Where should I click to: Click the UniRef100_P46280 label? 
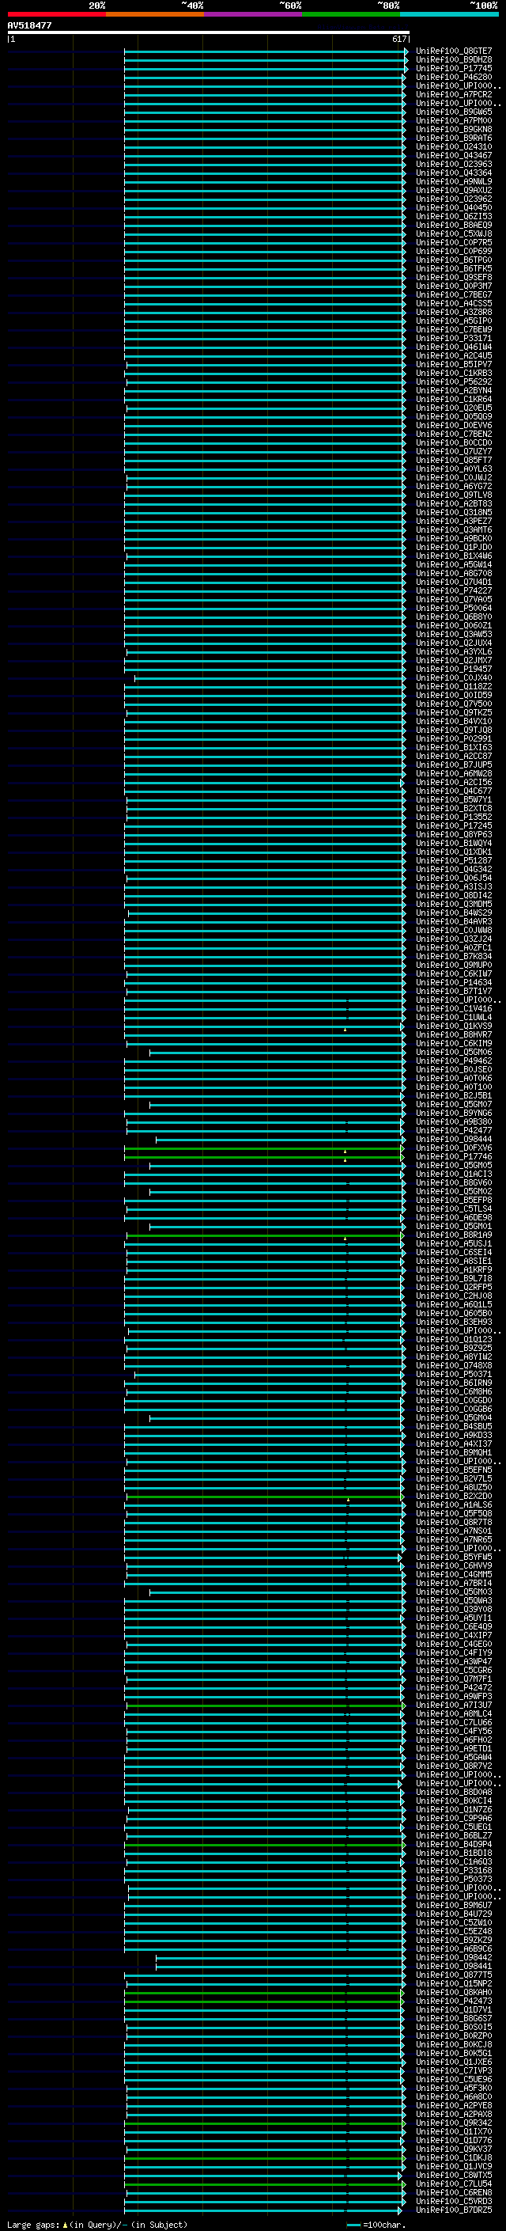click(453, 77)
